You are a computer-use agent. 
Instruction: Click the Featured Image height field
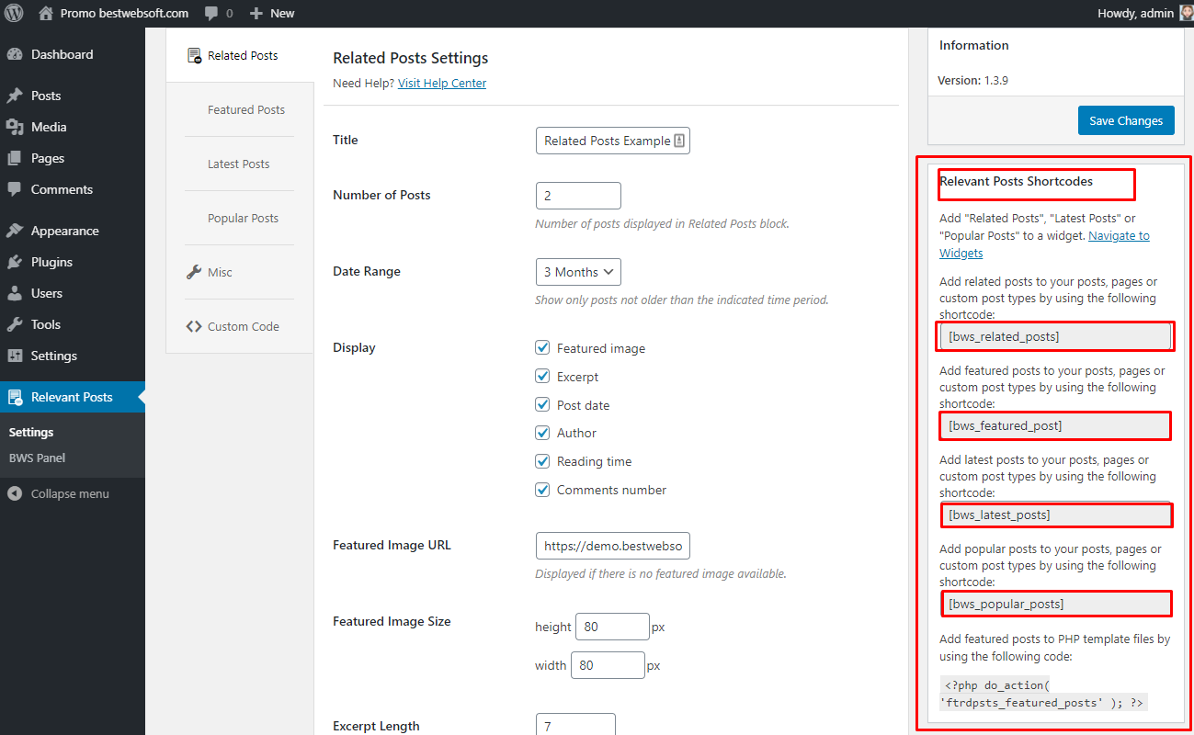pyautogui.click(x=612, y=627)
